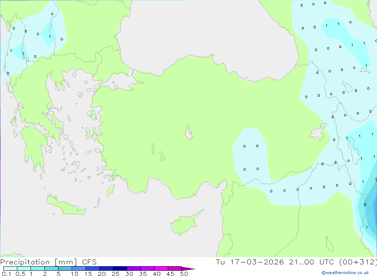Click the "21.00" time text

tap(302, 262)
